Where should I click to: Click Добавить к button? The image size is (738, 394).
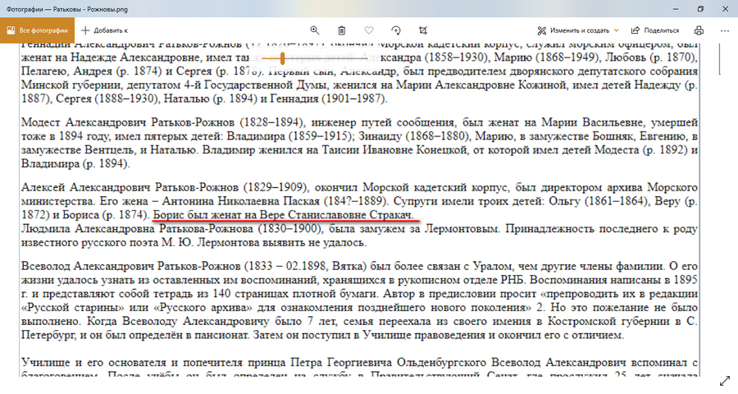coord(104,30)
